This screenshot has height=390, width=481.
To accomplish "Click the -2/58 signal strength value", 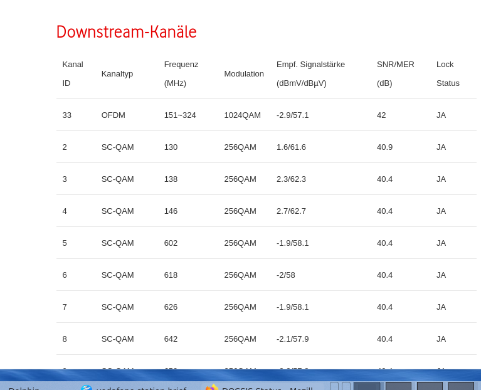I will pyautogui.click(x=285, y=275).
